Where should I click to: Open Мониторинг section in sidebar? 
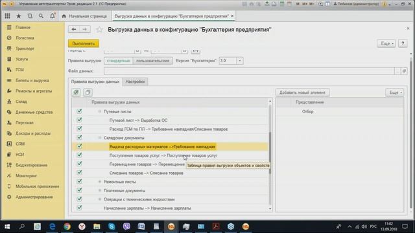click(26, 175)
